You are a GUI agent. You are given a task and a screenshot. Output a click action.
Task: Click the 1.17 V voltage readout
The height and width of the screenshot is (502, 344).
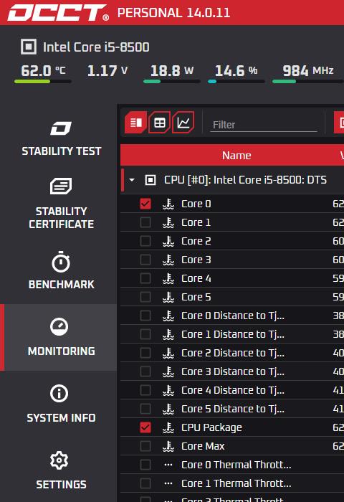[107, 70]
